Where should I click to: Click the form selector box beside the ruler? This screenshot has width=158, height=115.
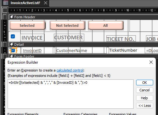pyautogui.click(x=5, y=10)
